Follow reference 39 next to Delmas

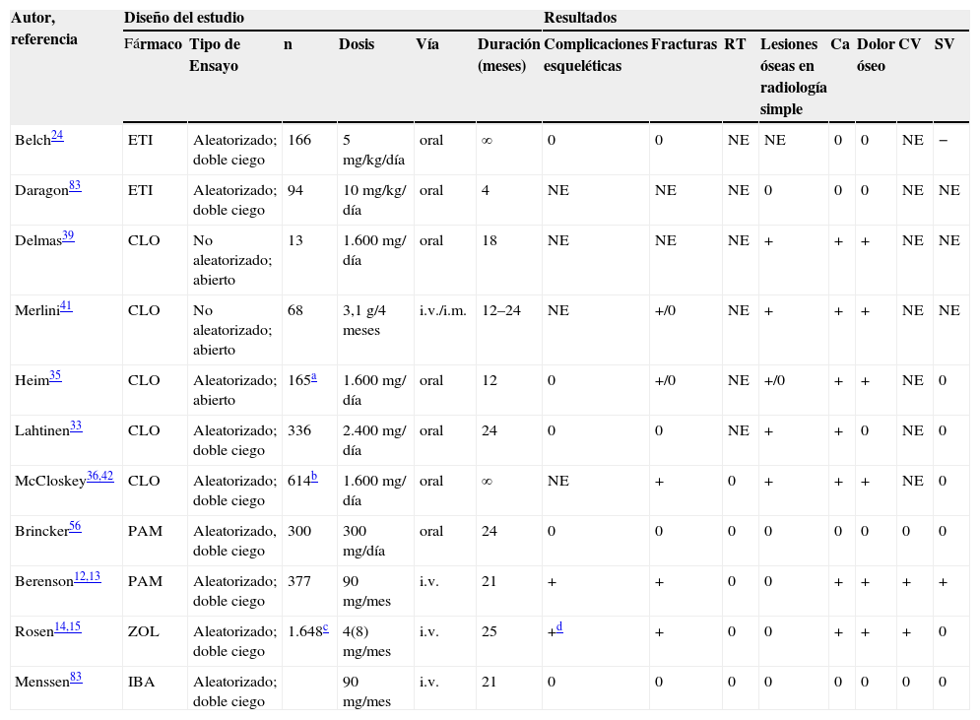pyautogui.click(x=68, y=236)
